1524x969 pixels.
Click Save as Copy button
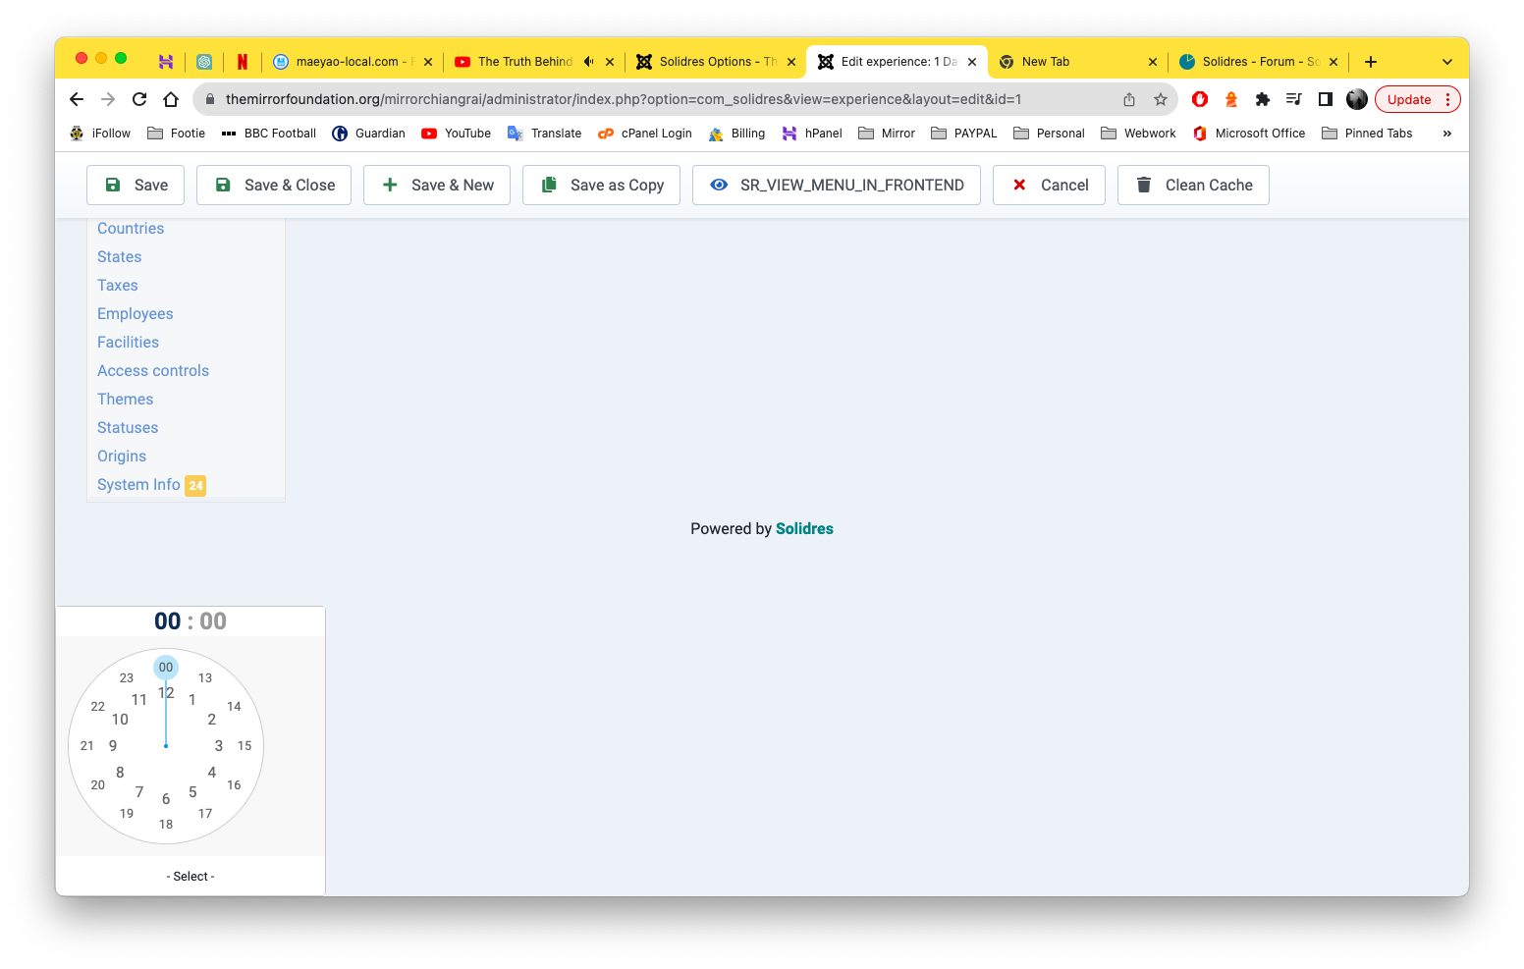coord(601,185)
